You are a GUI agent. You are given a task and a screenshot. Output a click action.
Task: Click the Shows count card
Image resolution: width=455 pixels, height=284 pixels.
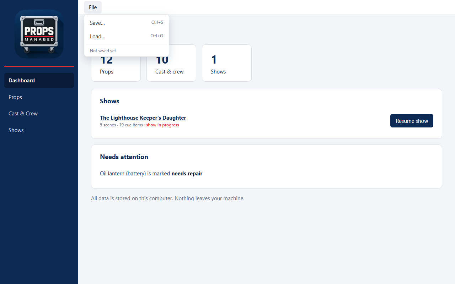(227, 63)
